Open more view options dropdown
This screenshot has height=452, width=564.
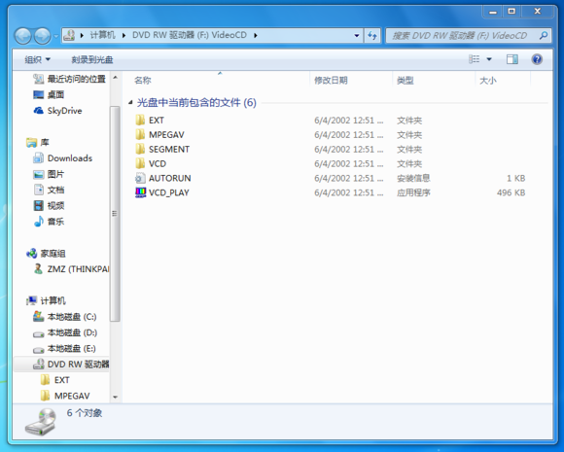point(489,59)
